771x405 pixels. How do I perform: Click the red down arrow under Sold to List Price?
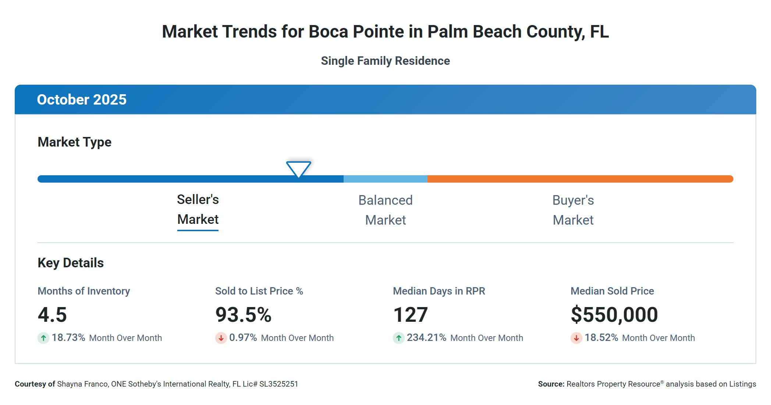tap(221, 338)
